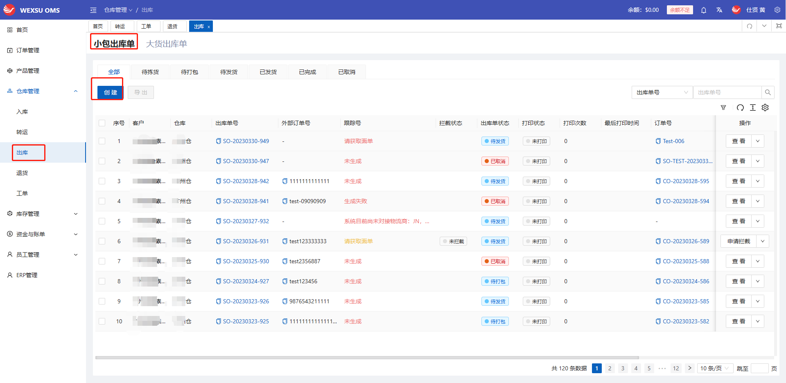This screenshot has height=383, width=786.
Task: Copy outbound number SO-20230328-942 icon
Action: (219, 181)
